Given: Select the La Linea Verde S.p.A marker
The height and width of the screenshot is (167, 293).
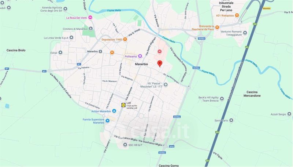Looking at the screenshot, I should [x=71, y=38].
